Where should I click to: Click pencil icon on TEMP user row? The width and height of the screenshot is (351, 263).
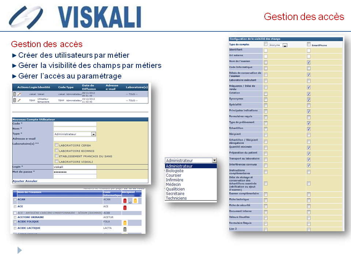(x=19, y=100)
